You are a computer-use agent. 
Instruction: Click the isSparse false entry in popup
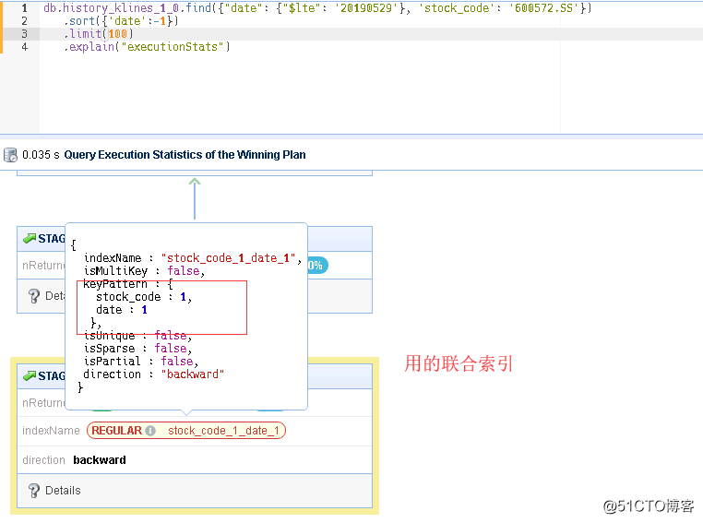click(x=138, y=349)
